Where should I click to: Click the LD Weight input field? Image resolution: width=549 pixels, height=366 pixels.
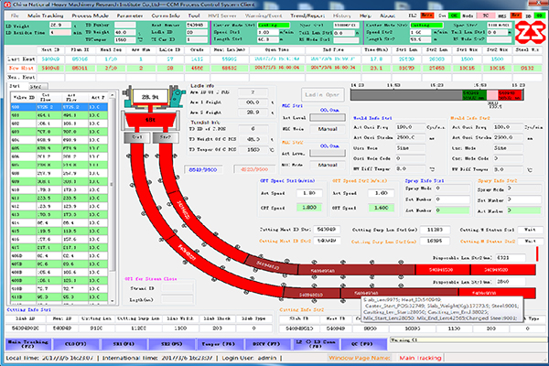(60, 26)
